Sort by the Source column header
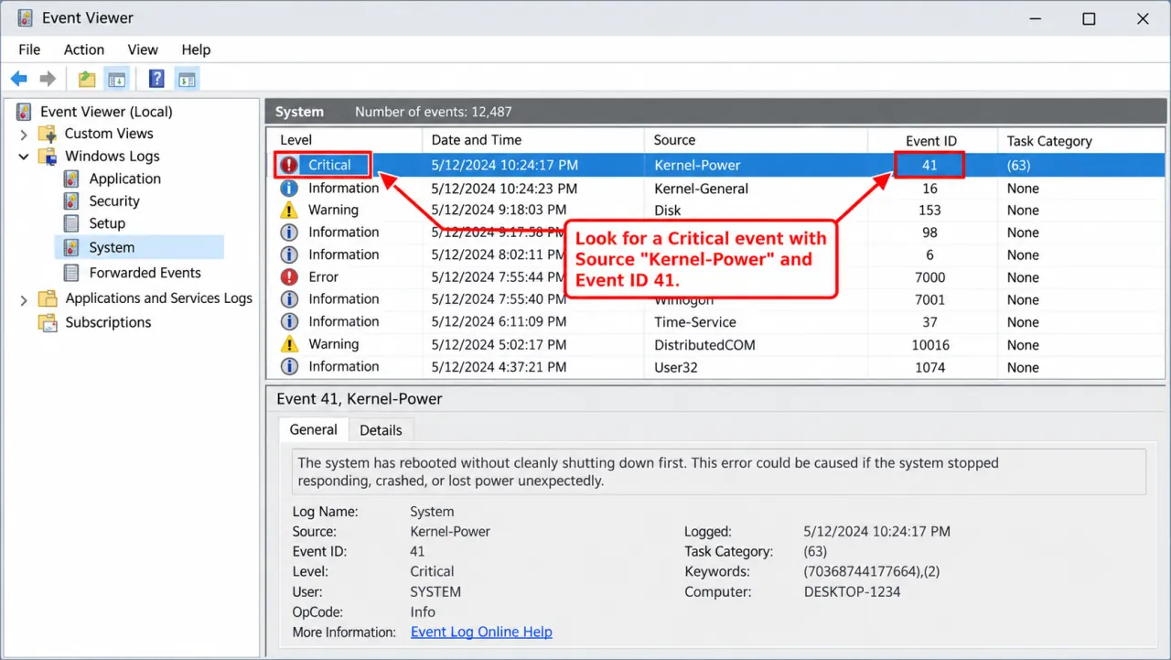 (x=675, y=140)
